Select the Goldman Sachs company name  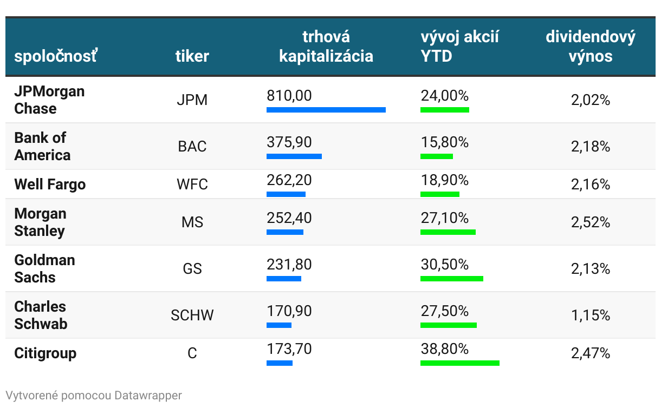tap(44, 268)
